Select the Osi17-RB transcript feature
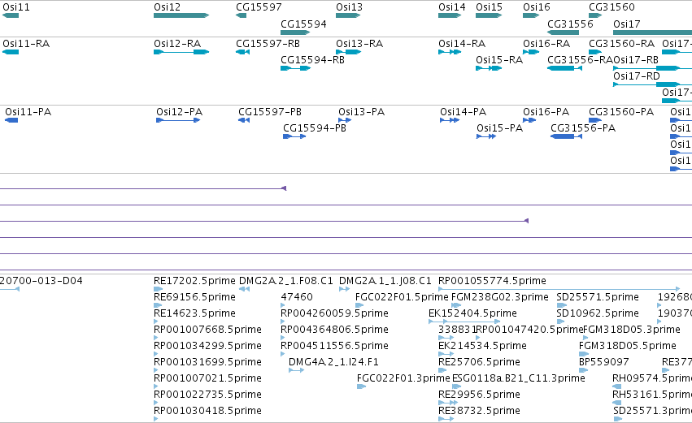This screenshot has width=692, height=423. 653,68
